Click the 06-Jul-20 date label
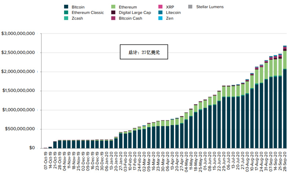Image resolution: width=293 pixels, height=179 pixels. click(x=228, y=160)
